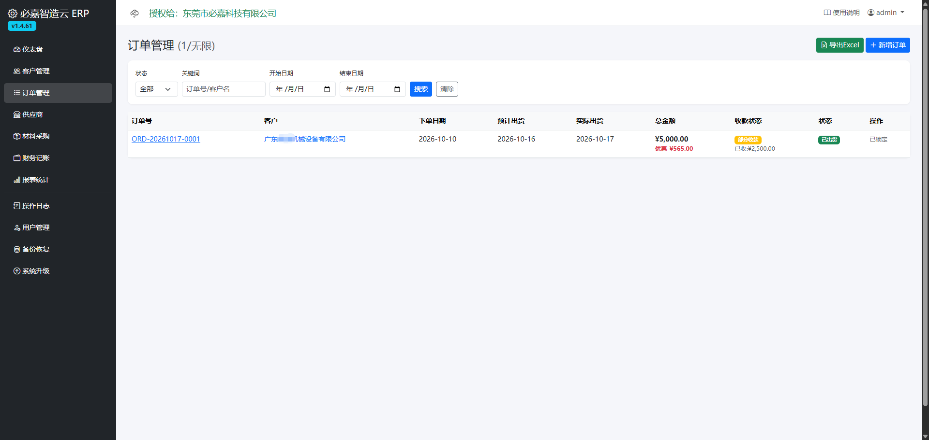
Task: Click the 备份恢复 database icon
Action: pos(17,249)
